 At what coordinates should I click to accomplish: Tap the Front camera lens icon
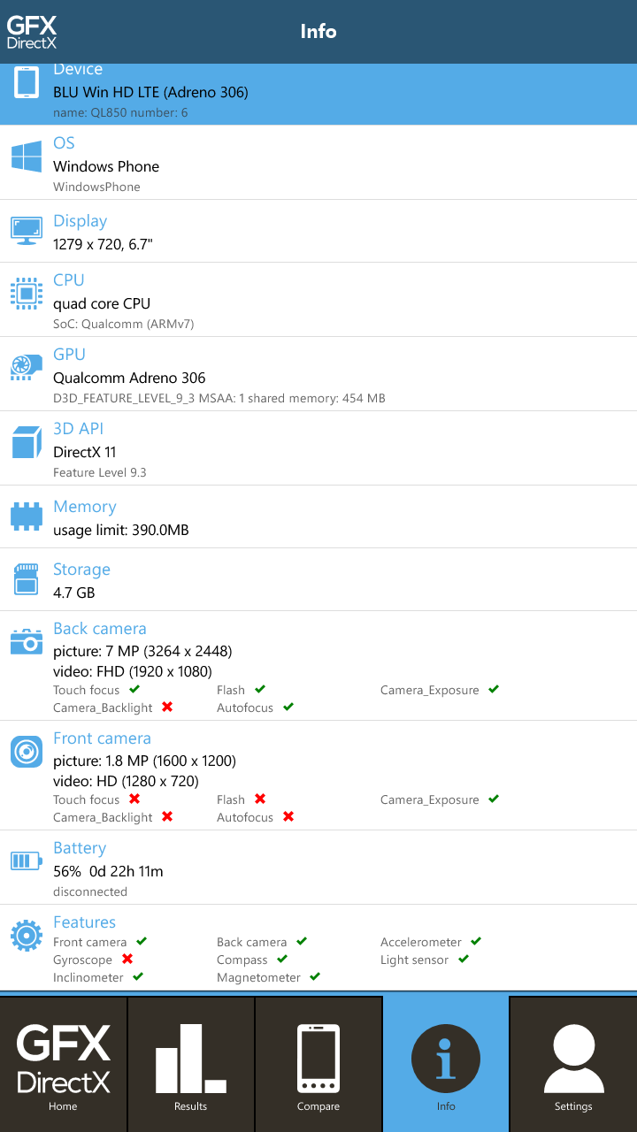pyautogui.click(x=27, y=753)
